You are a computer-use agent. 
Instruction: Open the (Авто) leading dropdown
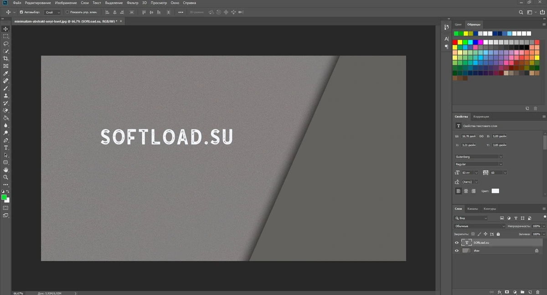click(x=476, y=182)
